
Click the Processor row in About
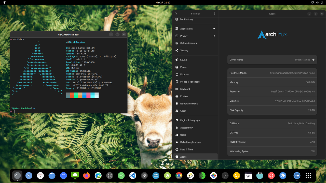pos(272,91)
